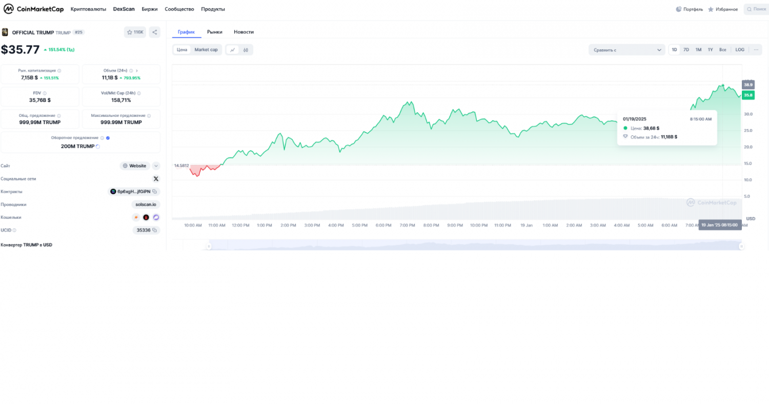Share the coin page via share icon
The height and width of the screenshot is (404, 769).
tap(155, 32)
